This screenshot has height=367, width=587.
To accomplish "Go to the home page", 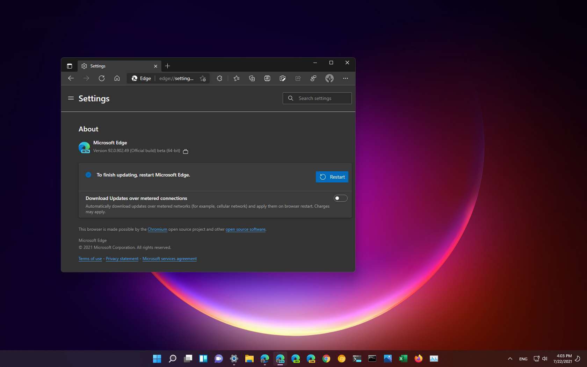I will [x=117, y=78].
